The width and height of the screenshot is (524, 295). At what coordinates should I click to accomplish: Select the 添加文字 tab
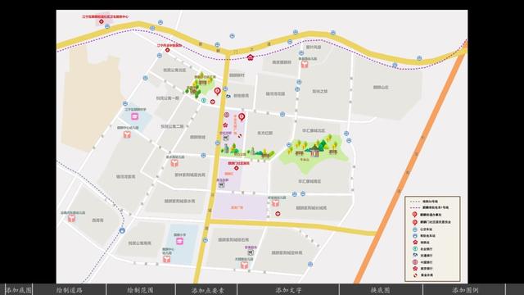coord(288,289)
